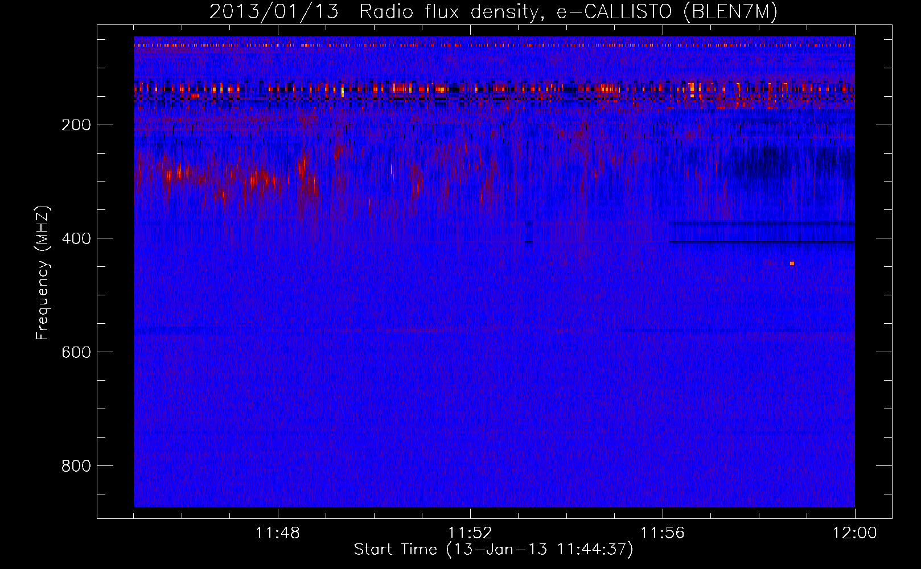The width and height of the screenshot is (921, 569).
Task: Pick the 11:56 time tick label
Action: click(663, 533)
